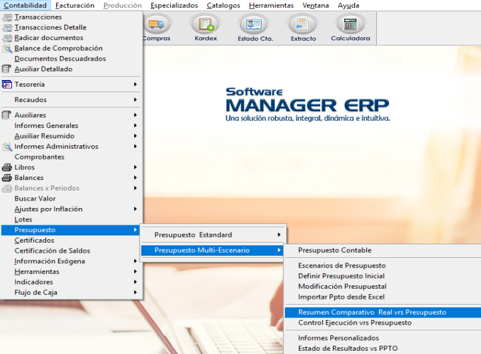Expand the Recaudos submenu arrow
The height and width of the screenshot is (354, 481).
tap(135, 99)
